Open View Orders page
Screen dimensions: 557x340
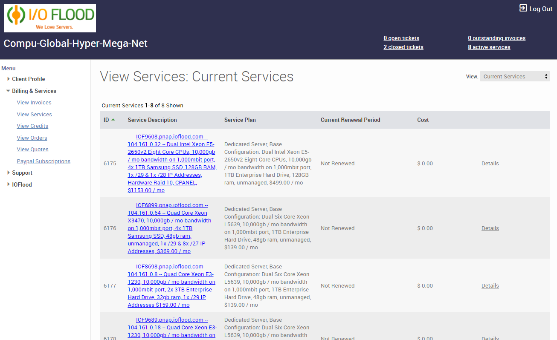[32, 138]
